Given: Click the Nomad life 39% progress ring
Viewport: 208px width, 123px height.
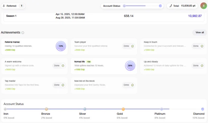Looking at the screenshot, I should [x=130, y=66].
